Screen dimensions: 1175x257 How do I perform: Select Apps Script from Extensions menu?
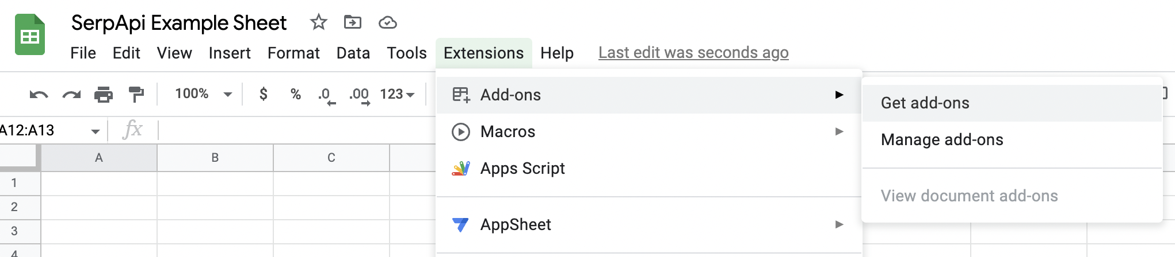[x=522, y=169]
